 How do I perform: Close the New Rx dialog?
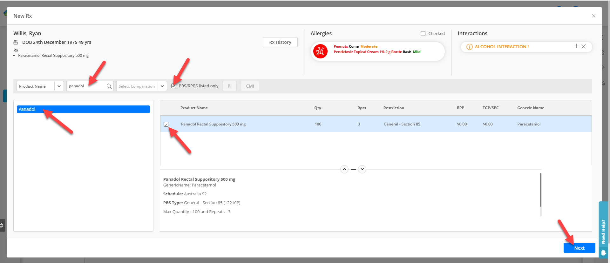pos(593,16)
